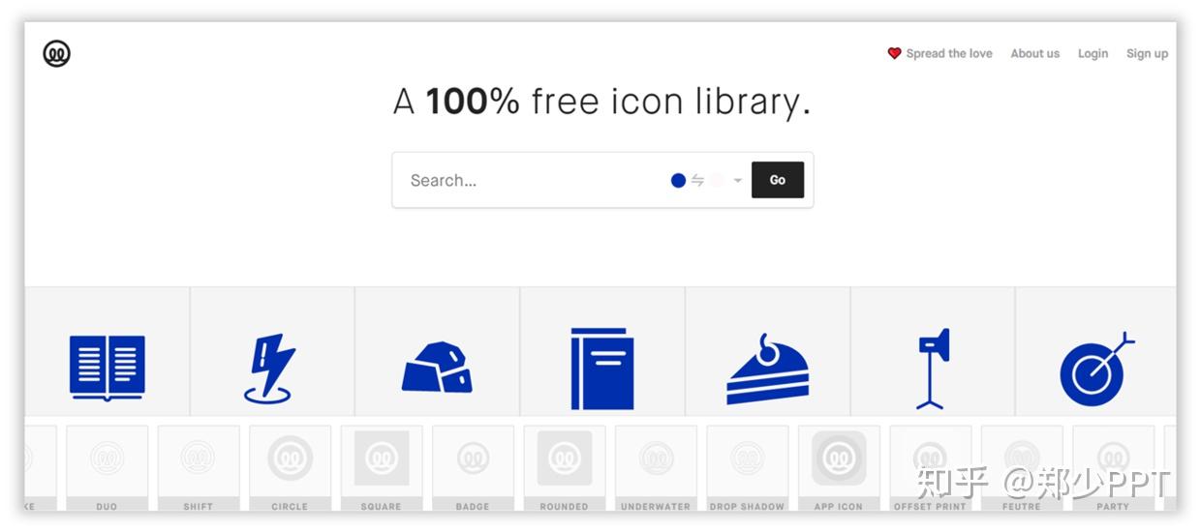Pick the studio spotlight stand icon

(x=934, y=369)
